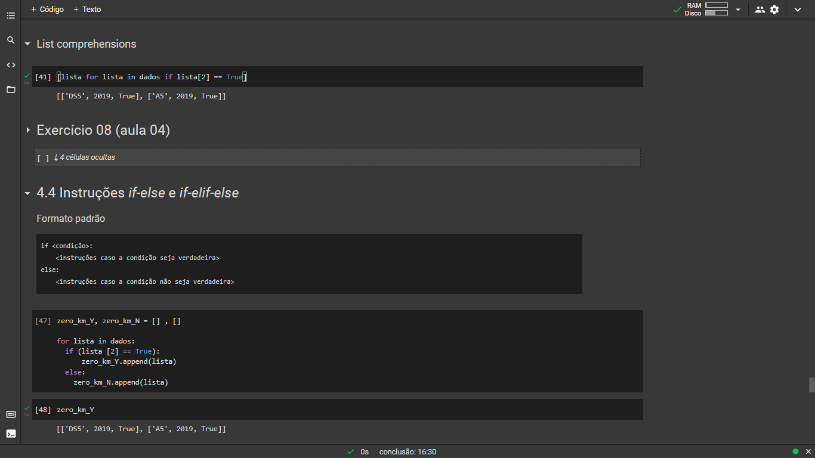Click the connected green checkmark beside RAM
This screenshot has height=458, width=815.
pyautogui.click(x=677, y=10)
